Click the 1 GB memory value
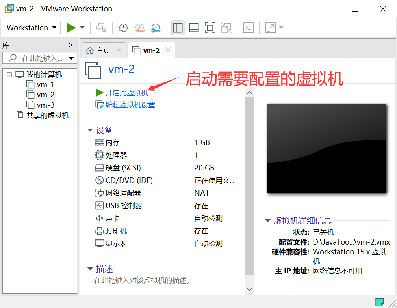Screen dimensions: 397x308 pyautogui.click(x=202, y=142)
